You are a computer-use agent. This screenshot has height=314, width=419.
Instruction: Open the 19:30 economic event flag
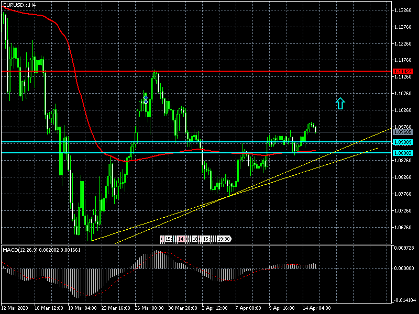pyautogui.click(x=224, y=239)
